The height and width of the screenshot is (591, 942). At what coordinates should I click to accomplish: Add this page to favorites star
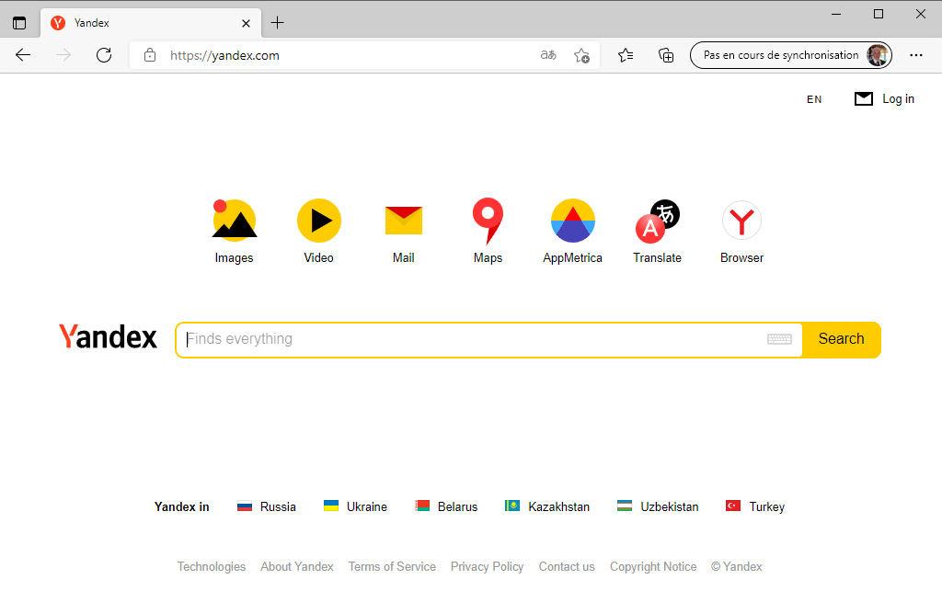click(581, 55)
